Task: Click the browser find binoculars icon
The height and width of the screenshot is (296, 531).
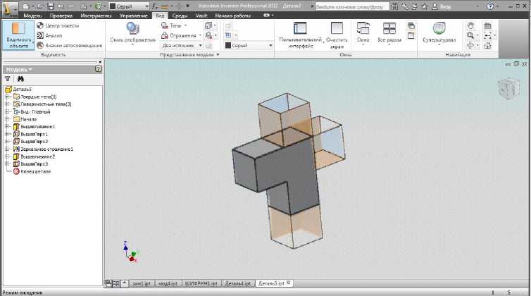Action: click(x=20, y=79)
